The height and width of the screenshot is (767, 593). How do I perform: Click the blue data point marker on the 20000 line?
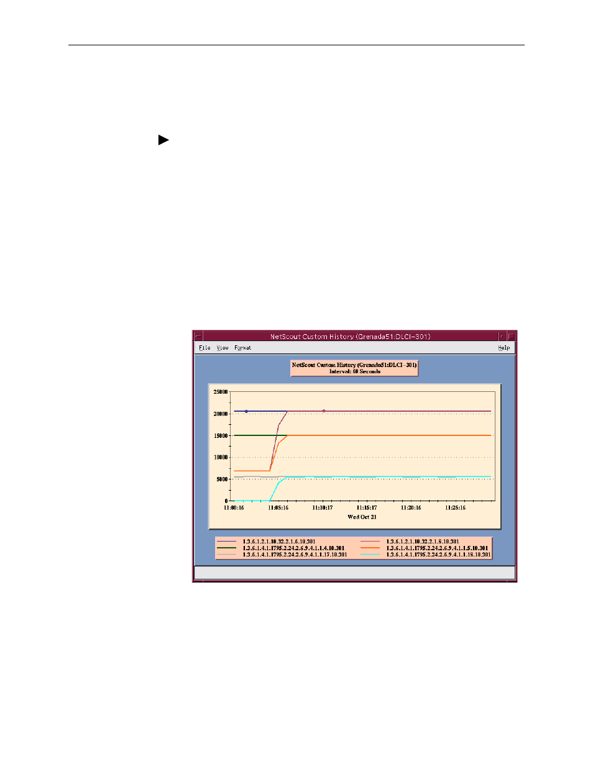tap(246, 411)
